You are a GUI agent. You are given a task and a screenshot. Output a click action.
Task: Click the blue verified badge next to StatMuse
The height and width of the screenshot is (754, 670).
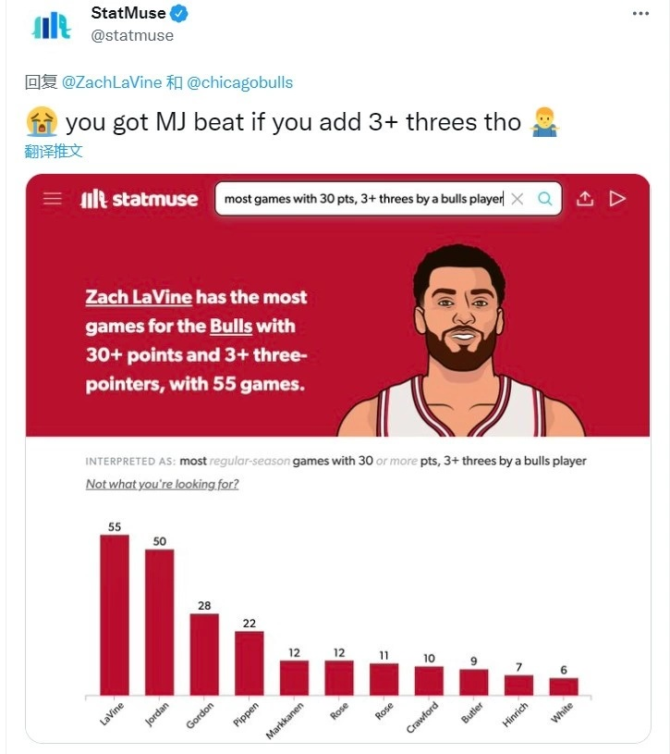[179, 13]
